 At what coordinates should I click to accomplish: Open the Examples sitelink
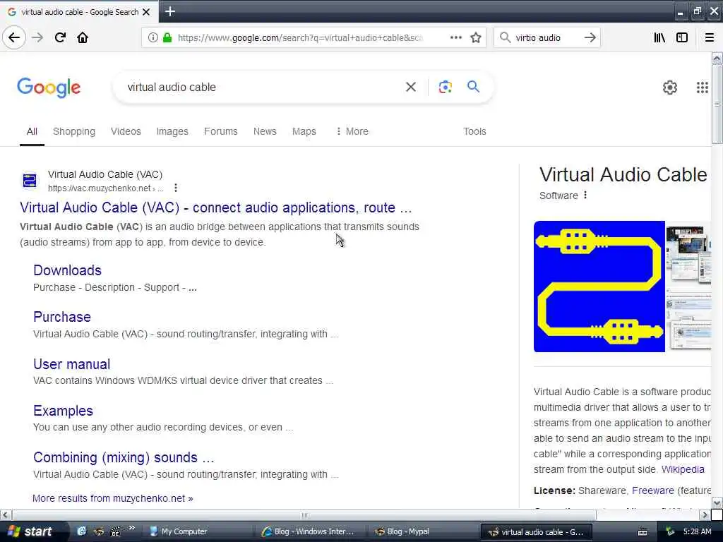(x=63, y=411)
